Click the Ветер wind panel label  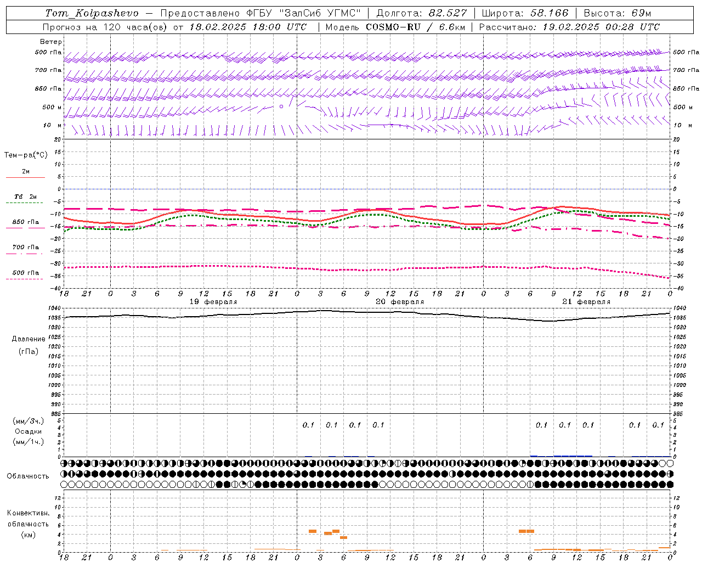[51, 42]
